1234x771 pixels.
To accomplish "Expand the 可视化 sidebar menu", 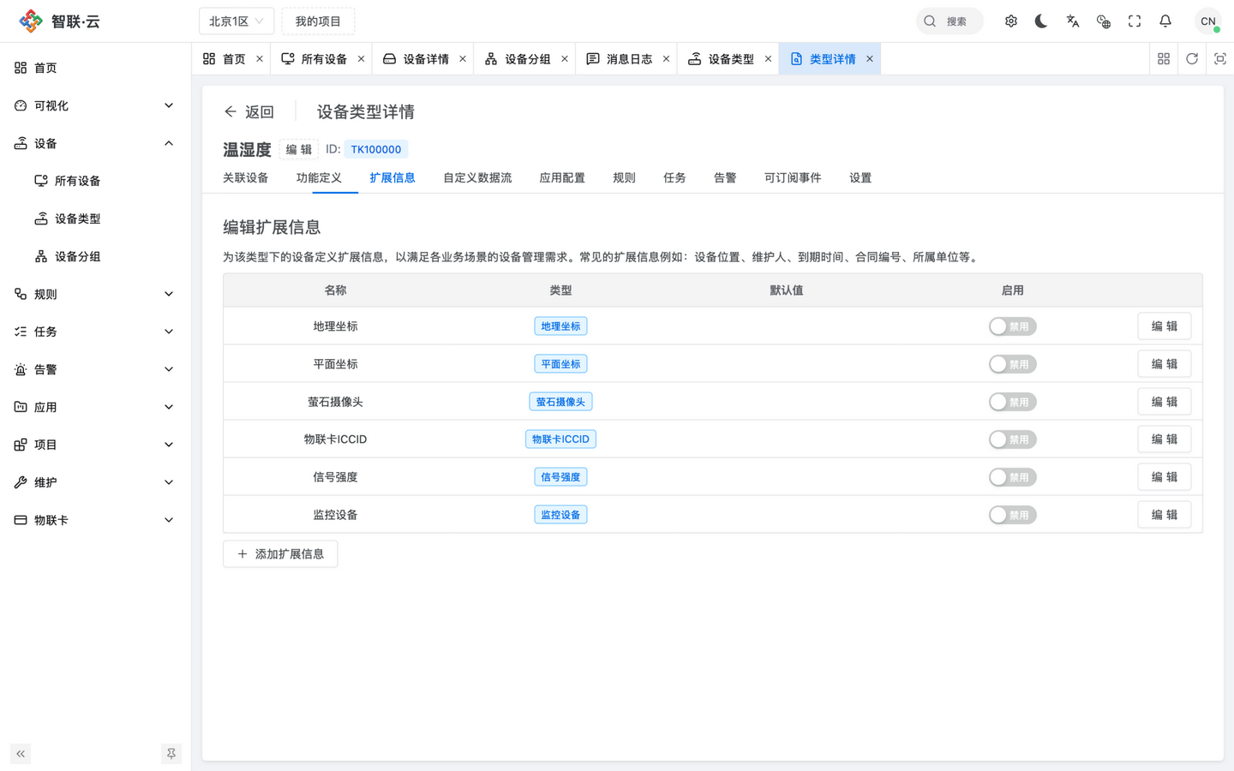I will tap(95, 105).
